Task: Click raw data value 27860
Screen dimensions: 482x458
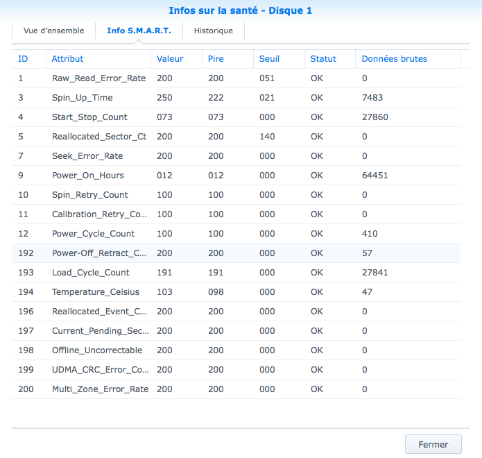Action: tap(375, 117)
